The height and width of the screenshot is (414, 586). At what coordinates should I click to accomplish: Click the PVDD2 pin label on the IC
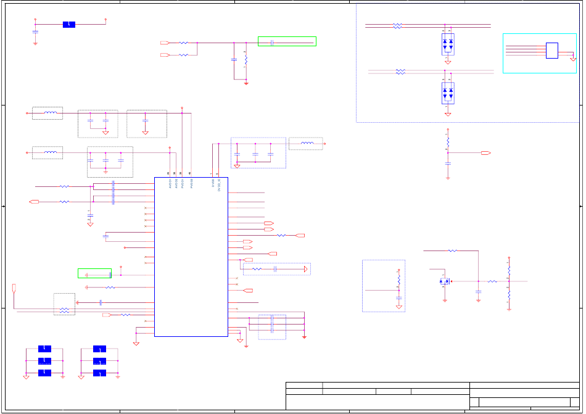pyautogui.click(x=192, y=183)
